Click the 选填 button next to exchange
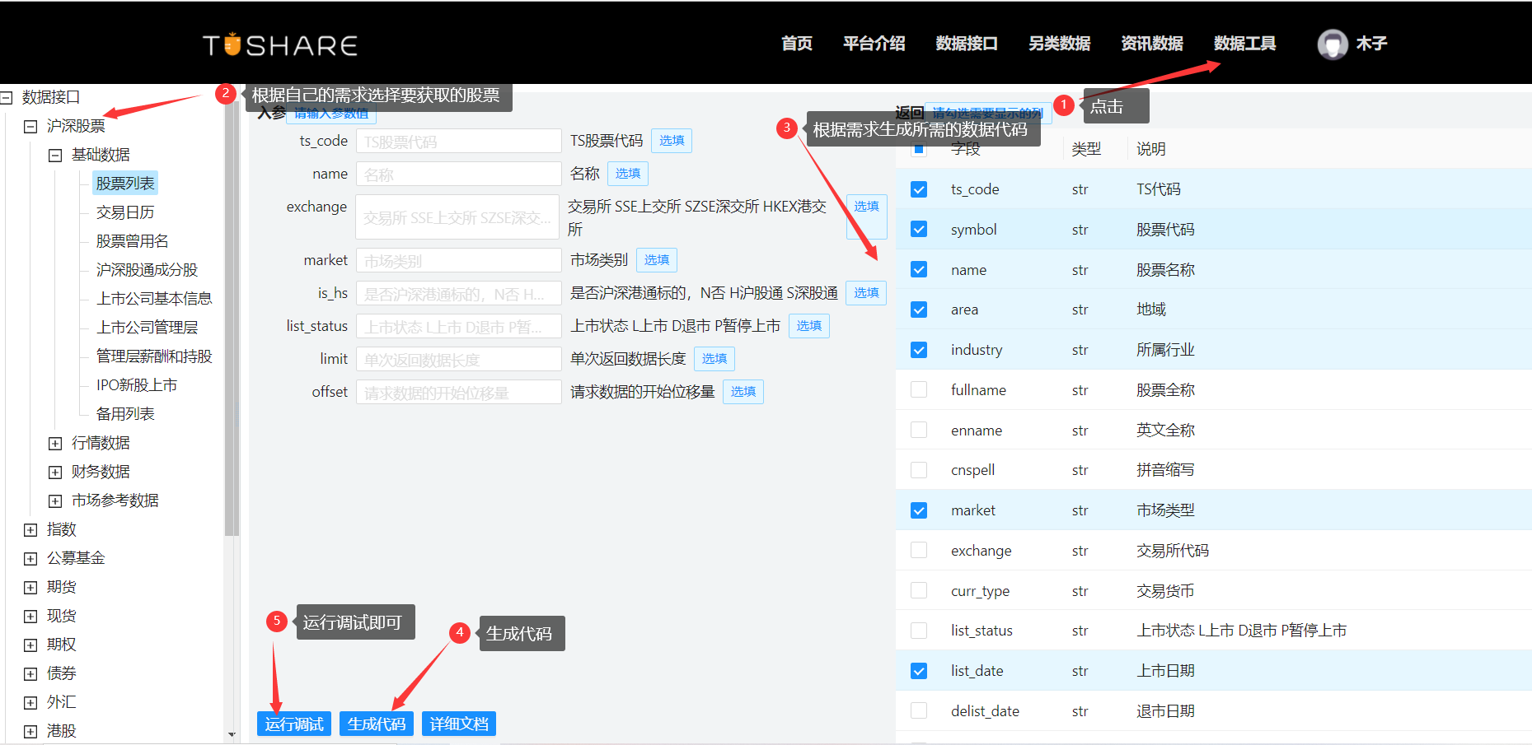Viewport: 1532px width, 745px height. click(866, 217)
